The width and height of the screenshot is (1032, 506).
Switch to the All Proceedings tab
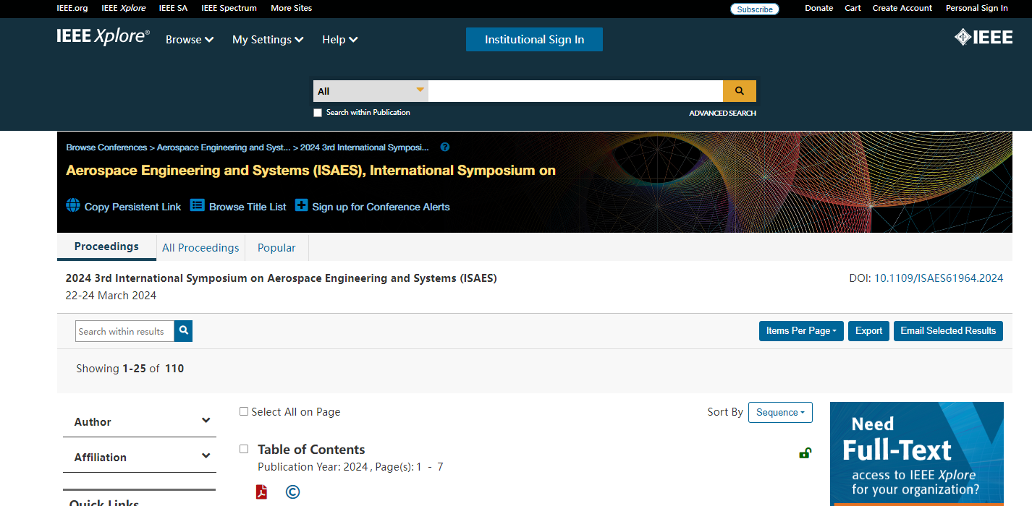[x=200, y=248]
